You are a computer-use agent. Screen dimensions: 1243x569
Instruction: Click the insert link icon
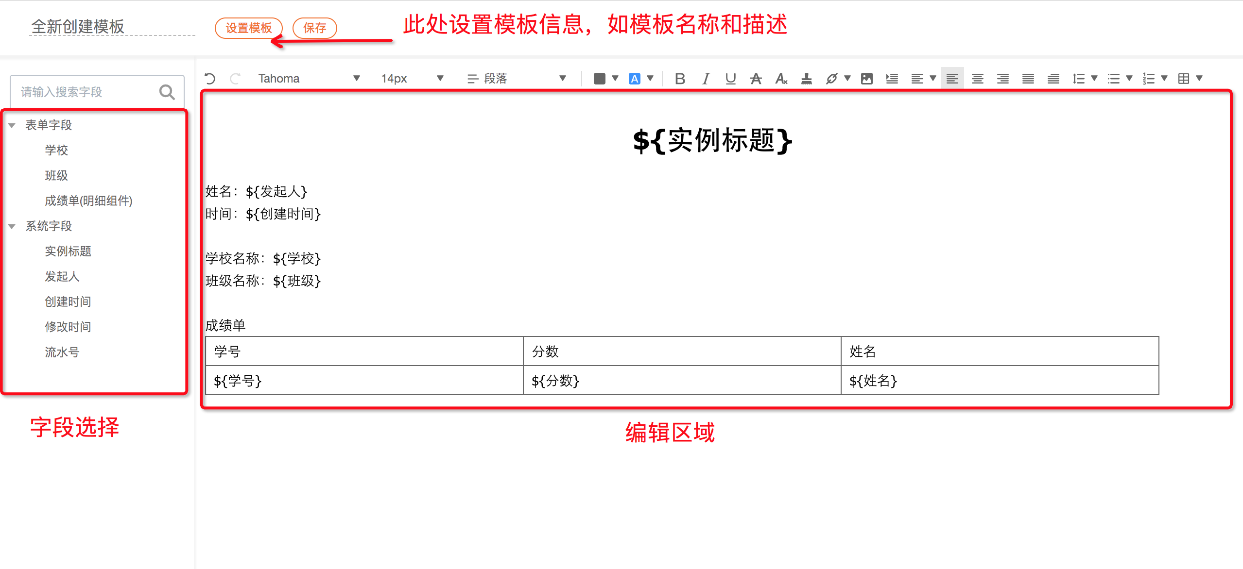[x=831, y=79]
